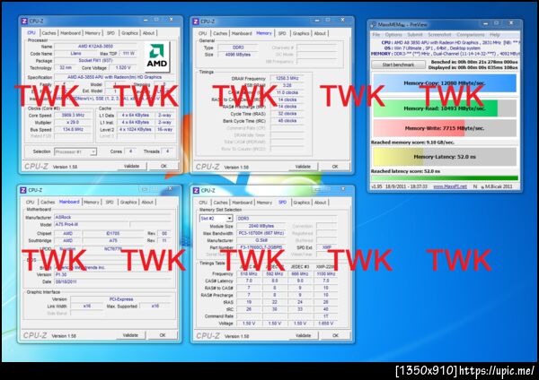This screenshot has width=539, height=380.
Task: Click the PC3-10700H (667 MHz) bandwidth value
Action: pos(261,233)
